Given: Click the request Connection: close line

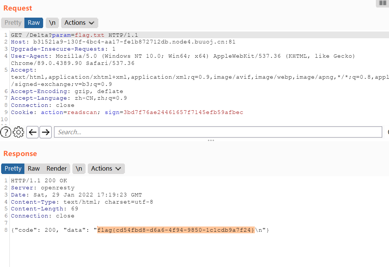Looking at the screenshot, I should 42,105.
